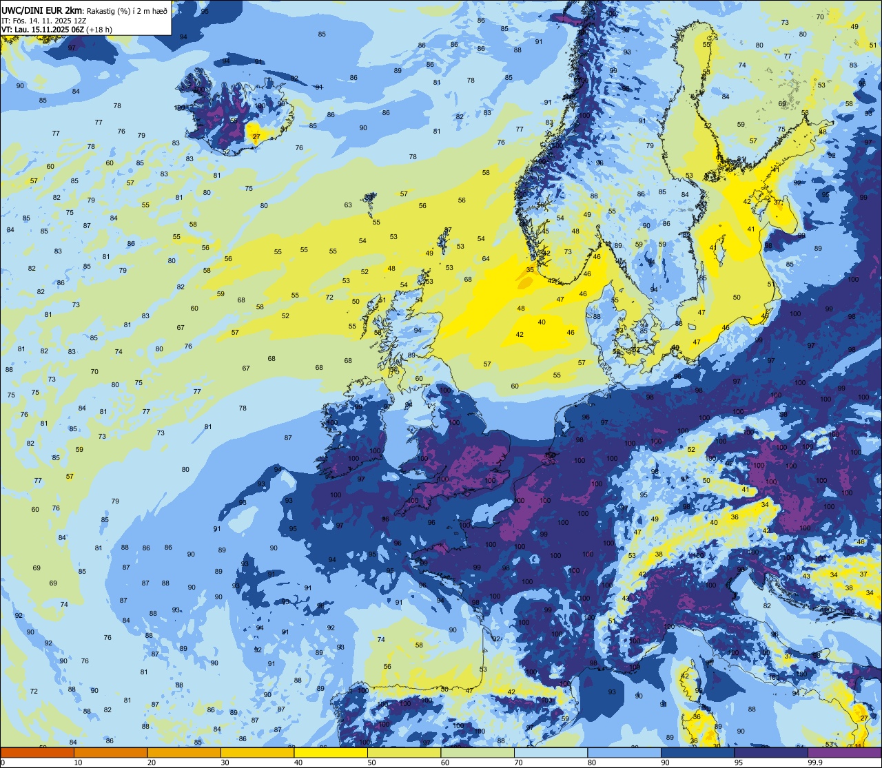Pick the 40–50 bright yellow legend swatch
Image resolution: width=882 pixels, height=768 pixels.
[331, 752]
